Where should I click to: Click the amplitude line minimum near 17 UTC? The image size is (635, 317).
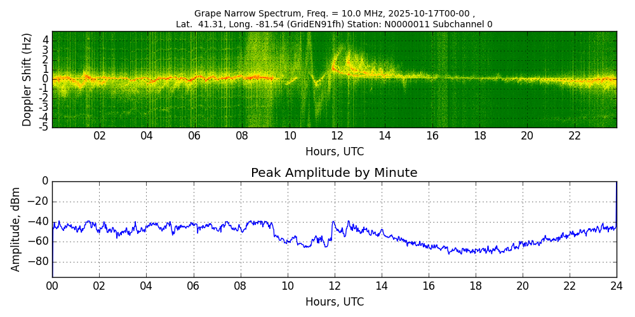[449, 254]
